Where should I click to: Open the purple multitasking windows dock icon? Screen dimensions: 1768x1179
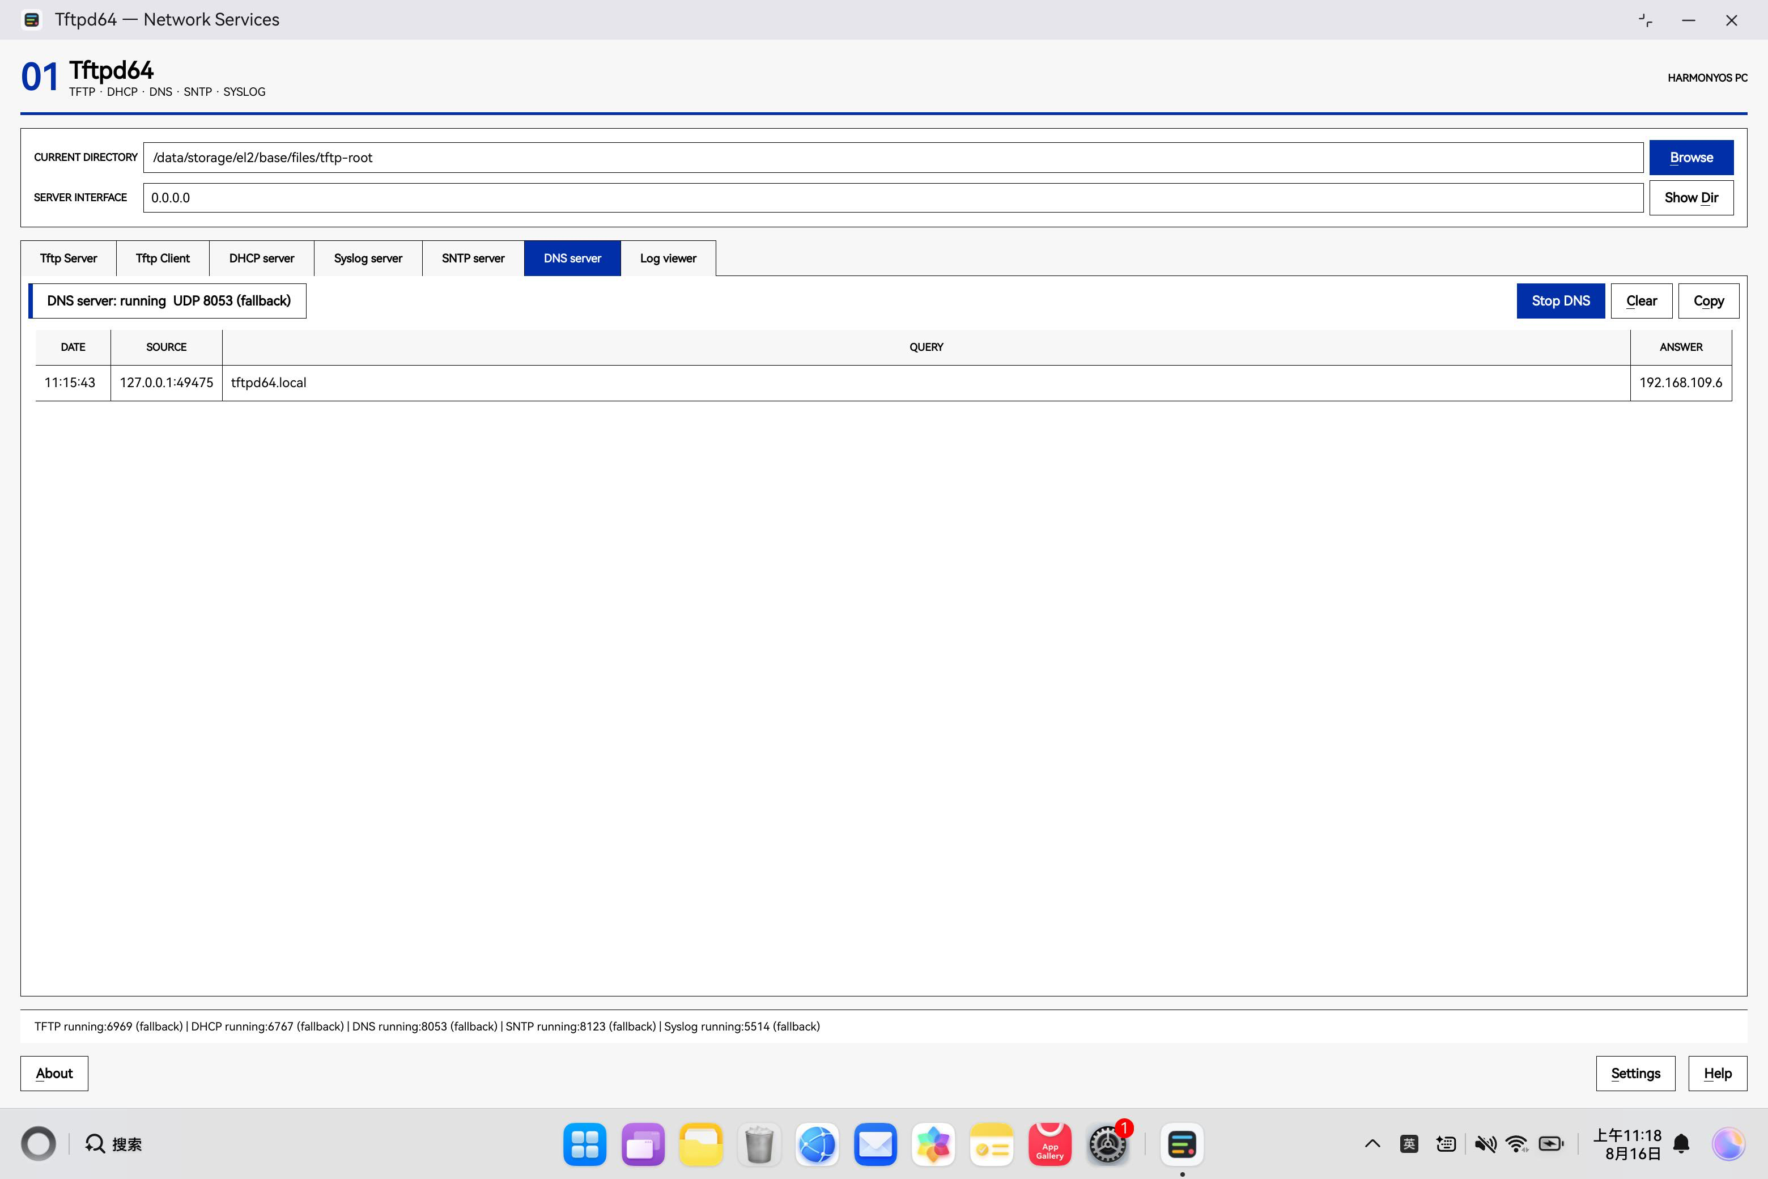(x=643, y=1144)
